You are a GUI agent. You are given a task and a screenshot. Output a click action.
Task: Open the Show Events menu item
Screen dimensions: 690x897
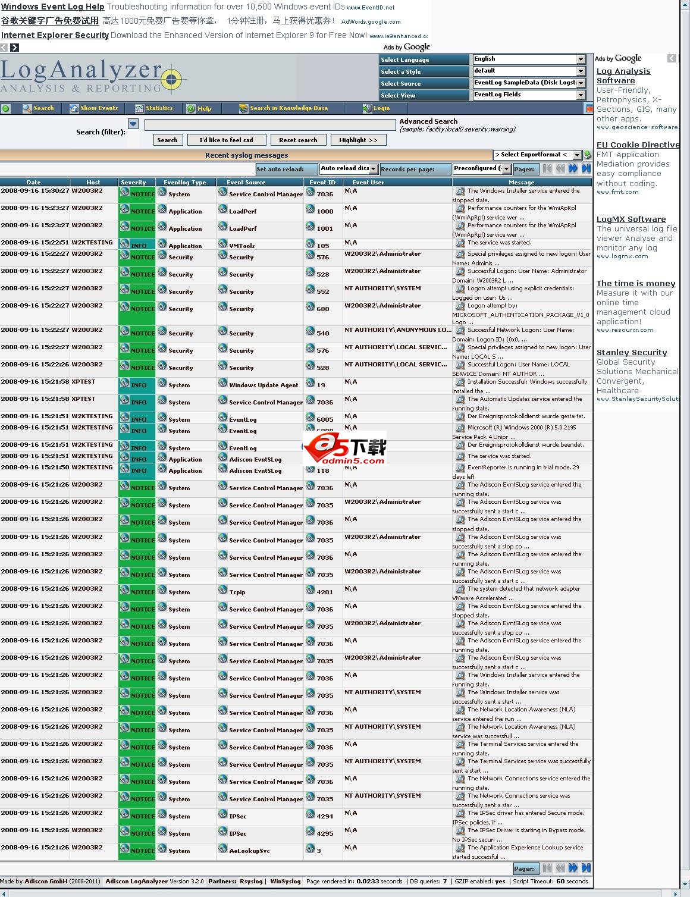coord(94,108)
